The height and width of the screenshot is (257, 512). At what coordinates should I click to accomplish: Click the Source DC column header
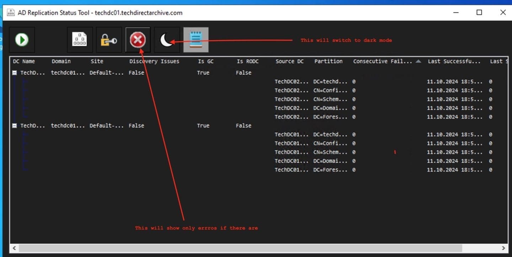tap(289, 61)
